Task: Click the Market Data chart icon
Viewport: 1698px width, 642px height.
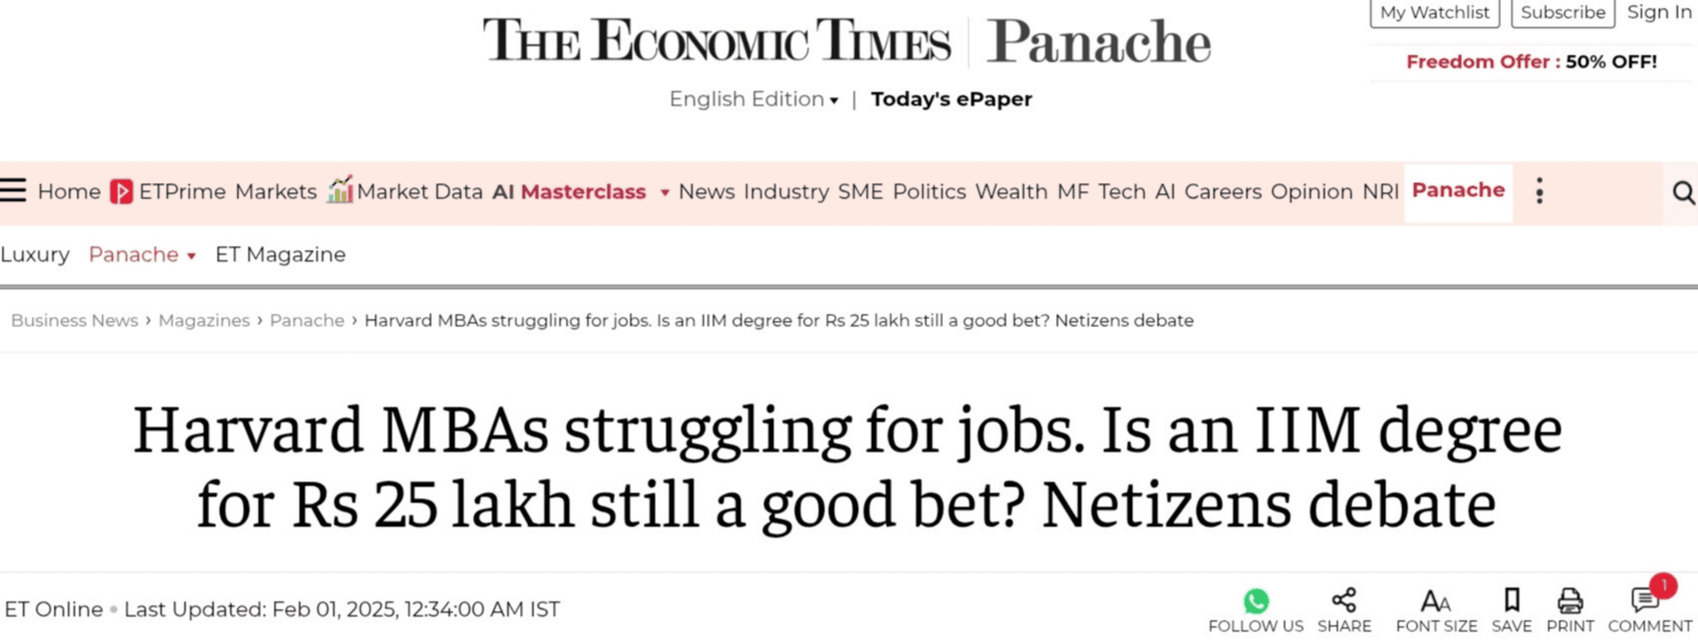Action: pyautogui.click(x=340, y=190)
